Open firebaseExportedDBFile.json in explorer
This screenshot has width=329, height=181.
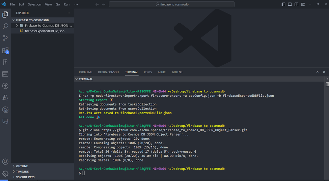tap(43, 31)
